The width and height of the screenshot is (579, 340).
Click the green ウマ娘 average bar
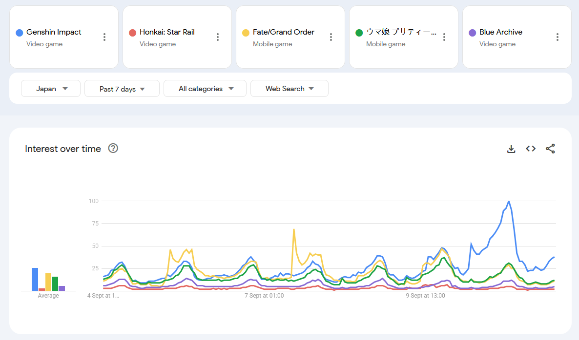[55, 283]
